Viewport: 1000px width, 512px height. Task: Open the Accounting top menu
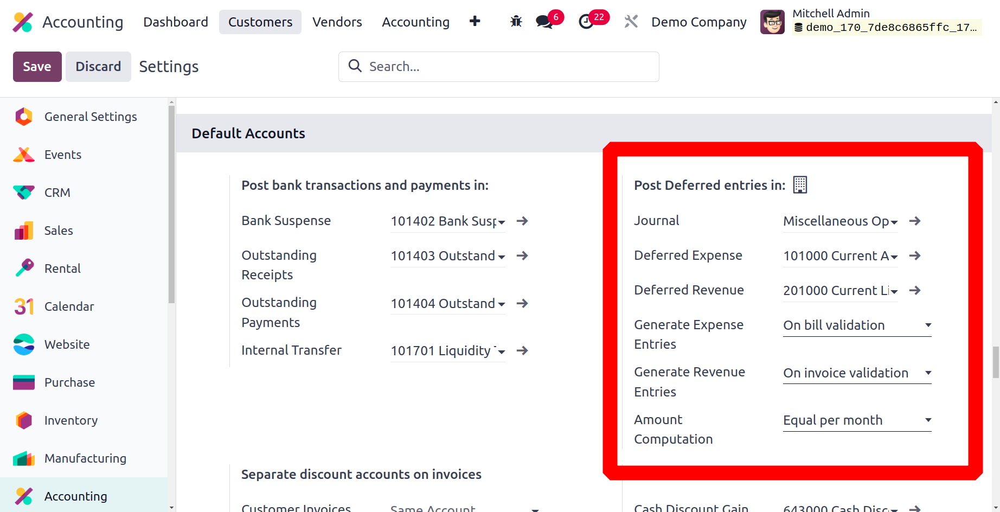tap(416, 22)
